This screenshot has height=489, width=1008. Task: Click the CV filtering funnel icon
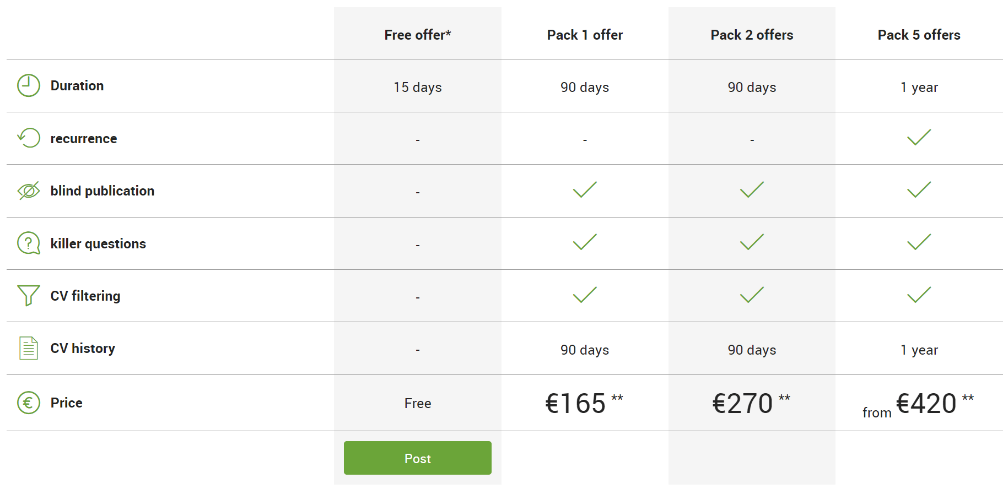pyautogui.click(x=29, y=295)
